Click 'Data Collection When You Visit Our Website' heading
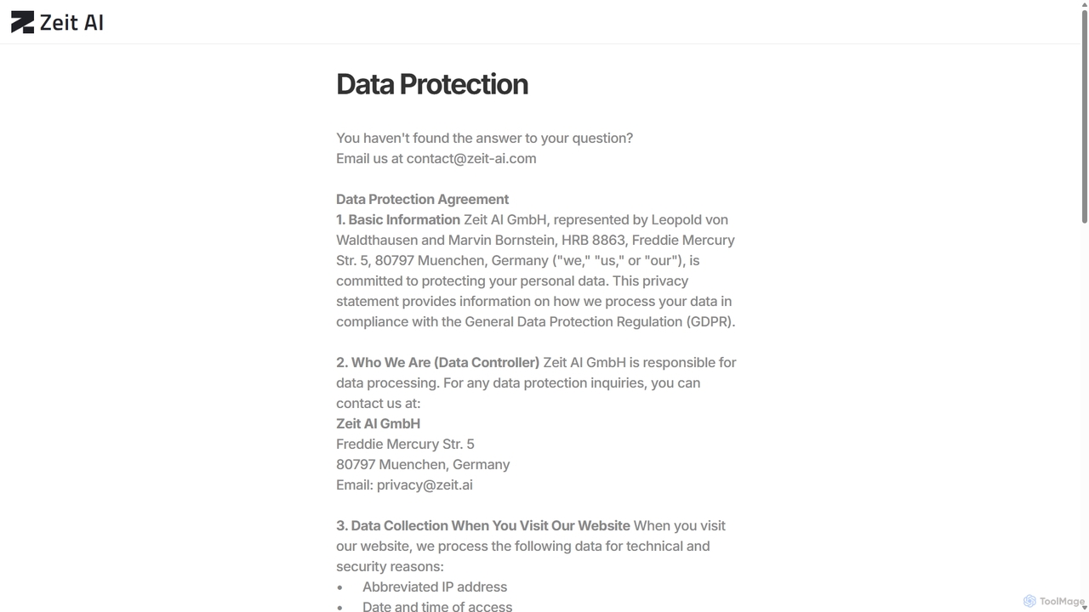The width and height of the screenshot is (1089, 612). pyautogui.click(x=483, y=525)
